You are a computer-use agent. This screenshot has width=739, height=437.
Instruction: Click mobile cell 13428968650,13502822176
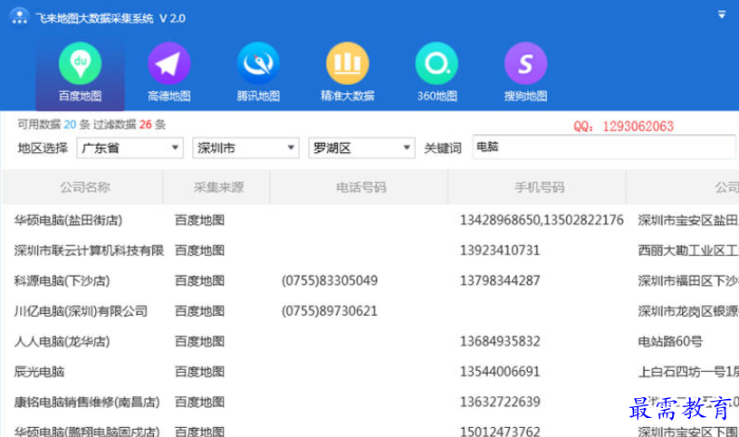tap(542, 221)
